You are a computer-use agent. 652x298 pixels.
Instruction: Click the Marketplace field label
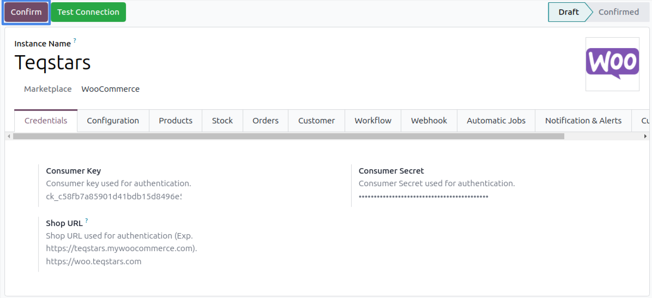(x=48, y=89)
